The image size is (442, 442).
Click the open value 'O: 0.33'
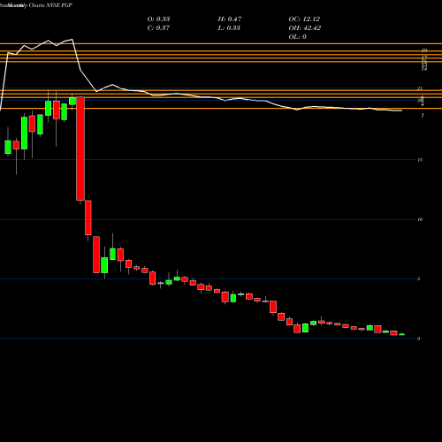tap(158, 19)
